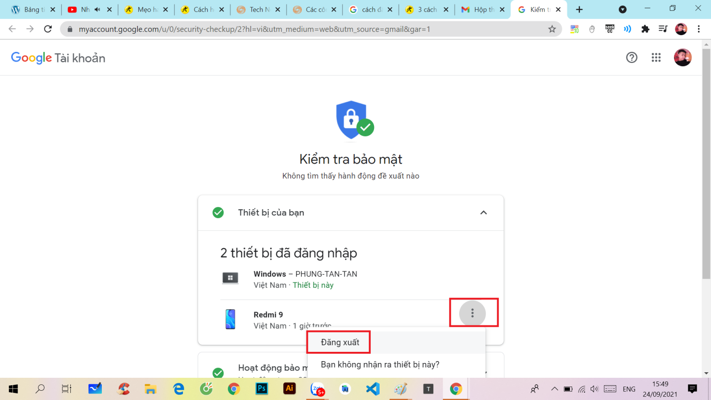Open the Google apps grid launcher
The height and width of the screenshot is (400, 711).
point(656,57)
